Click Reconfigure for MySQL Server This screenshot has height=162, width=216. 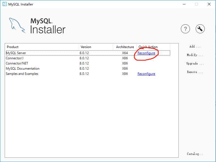pos(146,53)
